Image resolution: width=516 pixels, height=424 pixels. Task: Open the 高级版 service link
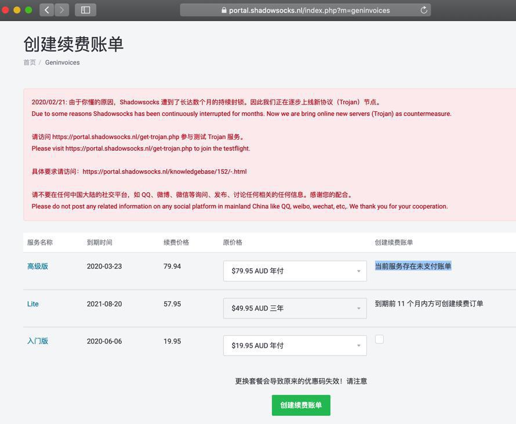[38, 266]
